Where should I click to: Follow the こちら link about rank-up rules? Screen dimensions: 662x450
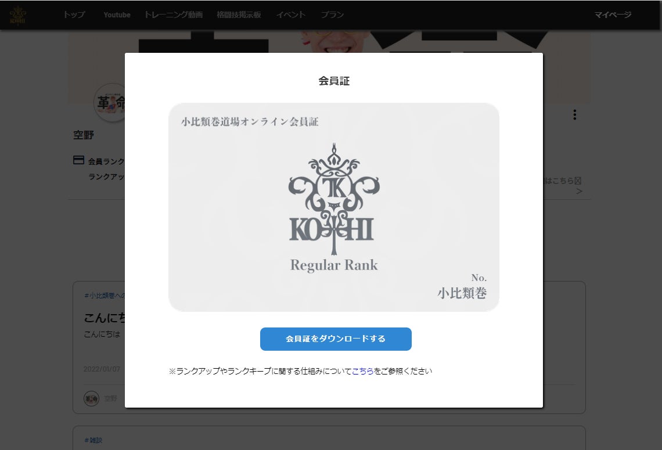pos(363,371)
